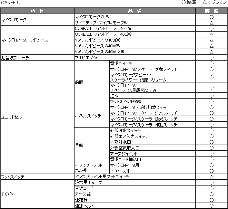
Task: Click the 'インスツルメントホルダ' subcategory cell
Action: [x=92, y=168]
